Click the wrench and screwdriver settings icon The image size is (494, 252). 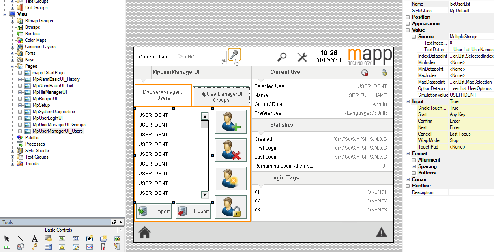tap(302, 57)
